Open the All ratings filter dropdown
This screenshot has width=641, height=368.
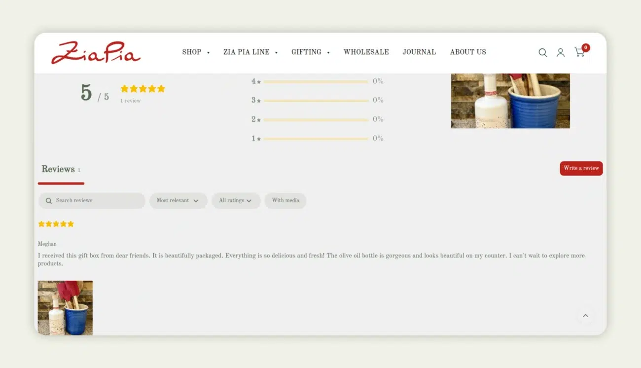[x=236, y=200]
